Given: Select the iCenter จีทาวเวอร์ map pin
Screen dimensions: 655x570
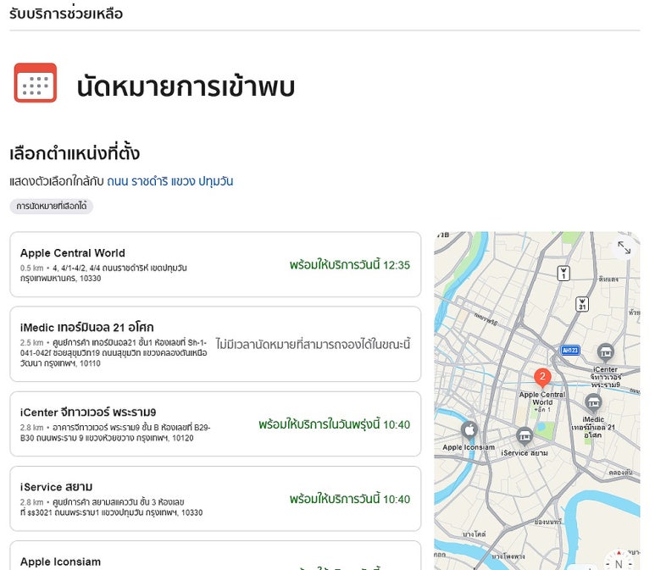Looking at the screenshot, I should tap(605, 353).
